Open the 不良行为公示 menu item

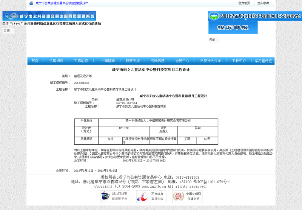211,61
